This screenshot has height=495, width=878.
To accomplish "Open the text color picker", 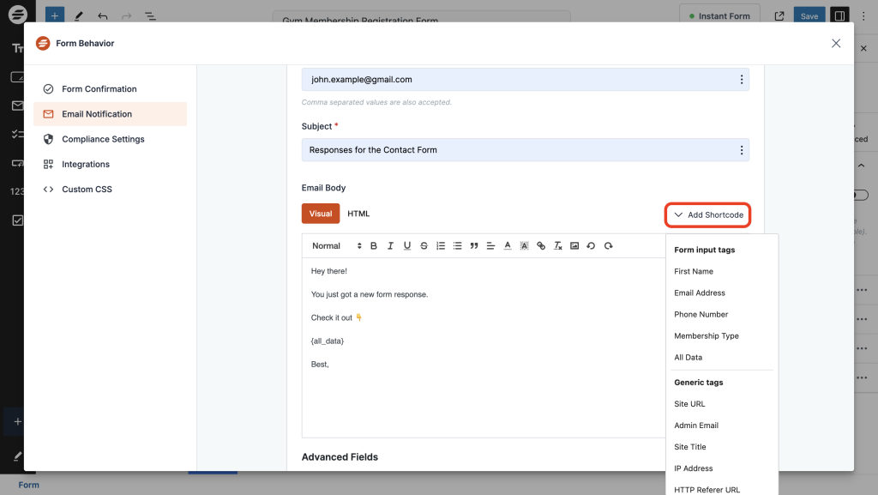I will pyautogui.click(x=508, y=246).
